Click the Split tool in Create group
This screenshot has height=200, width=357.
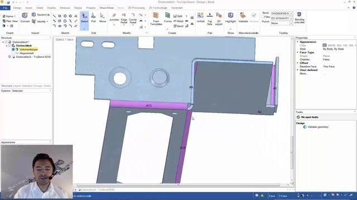tap(178, 16)
